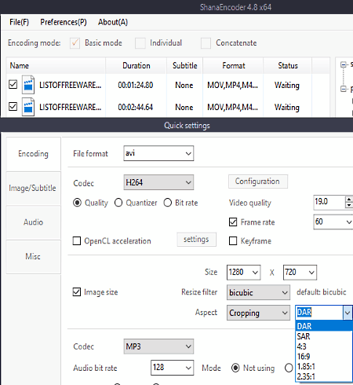Open the Preferences(P) menu
The width and height of the screenshot is (353, 385).
click(64, 22)
